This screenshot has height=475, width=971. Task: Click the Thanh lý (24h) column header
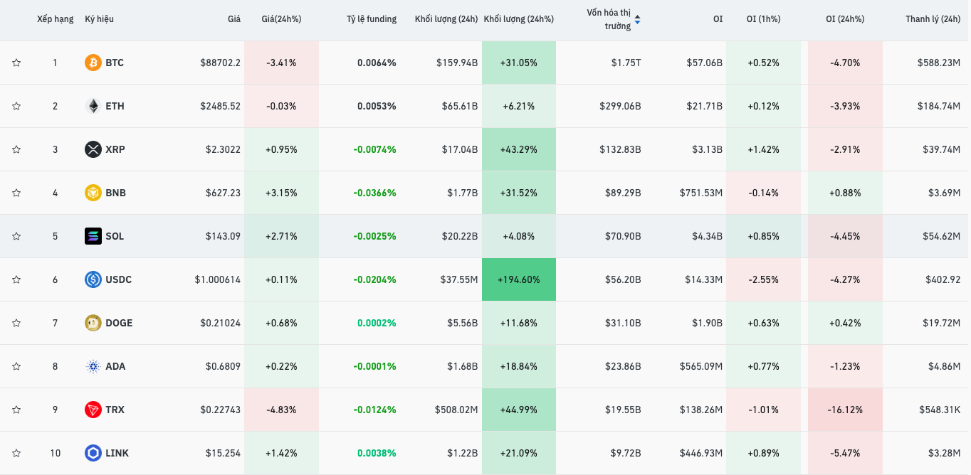coord(933,19)
